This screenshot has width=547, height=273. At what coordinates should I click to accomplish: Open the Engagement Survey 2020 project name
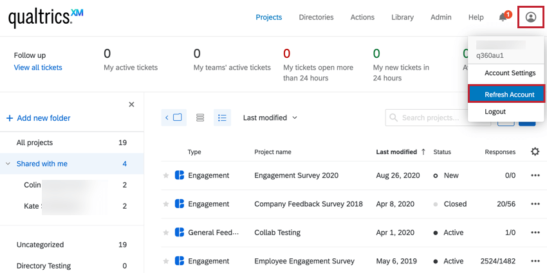point(296,175)
